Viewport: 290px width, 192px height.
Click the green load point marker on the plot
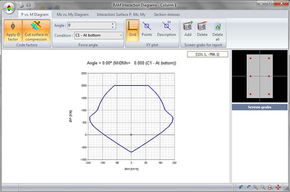131,135
